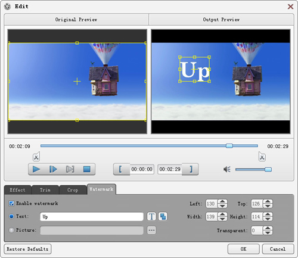The height and width of the screenshot is (258, 298).
Task: Increase the Transparent value with up arrow
Action: pyautogui.click(x=268, y=228)
